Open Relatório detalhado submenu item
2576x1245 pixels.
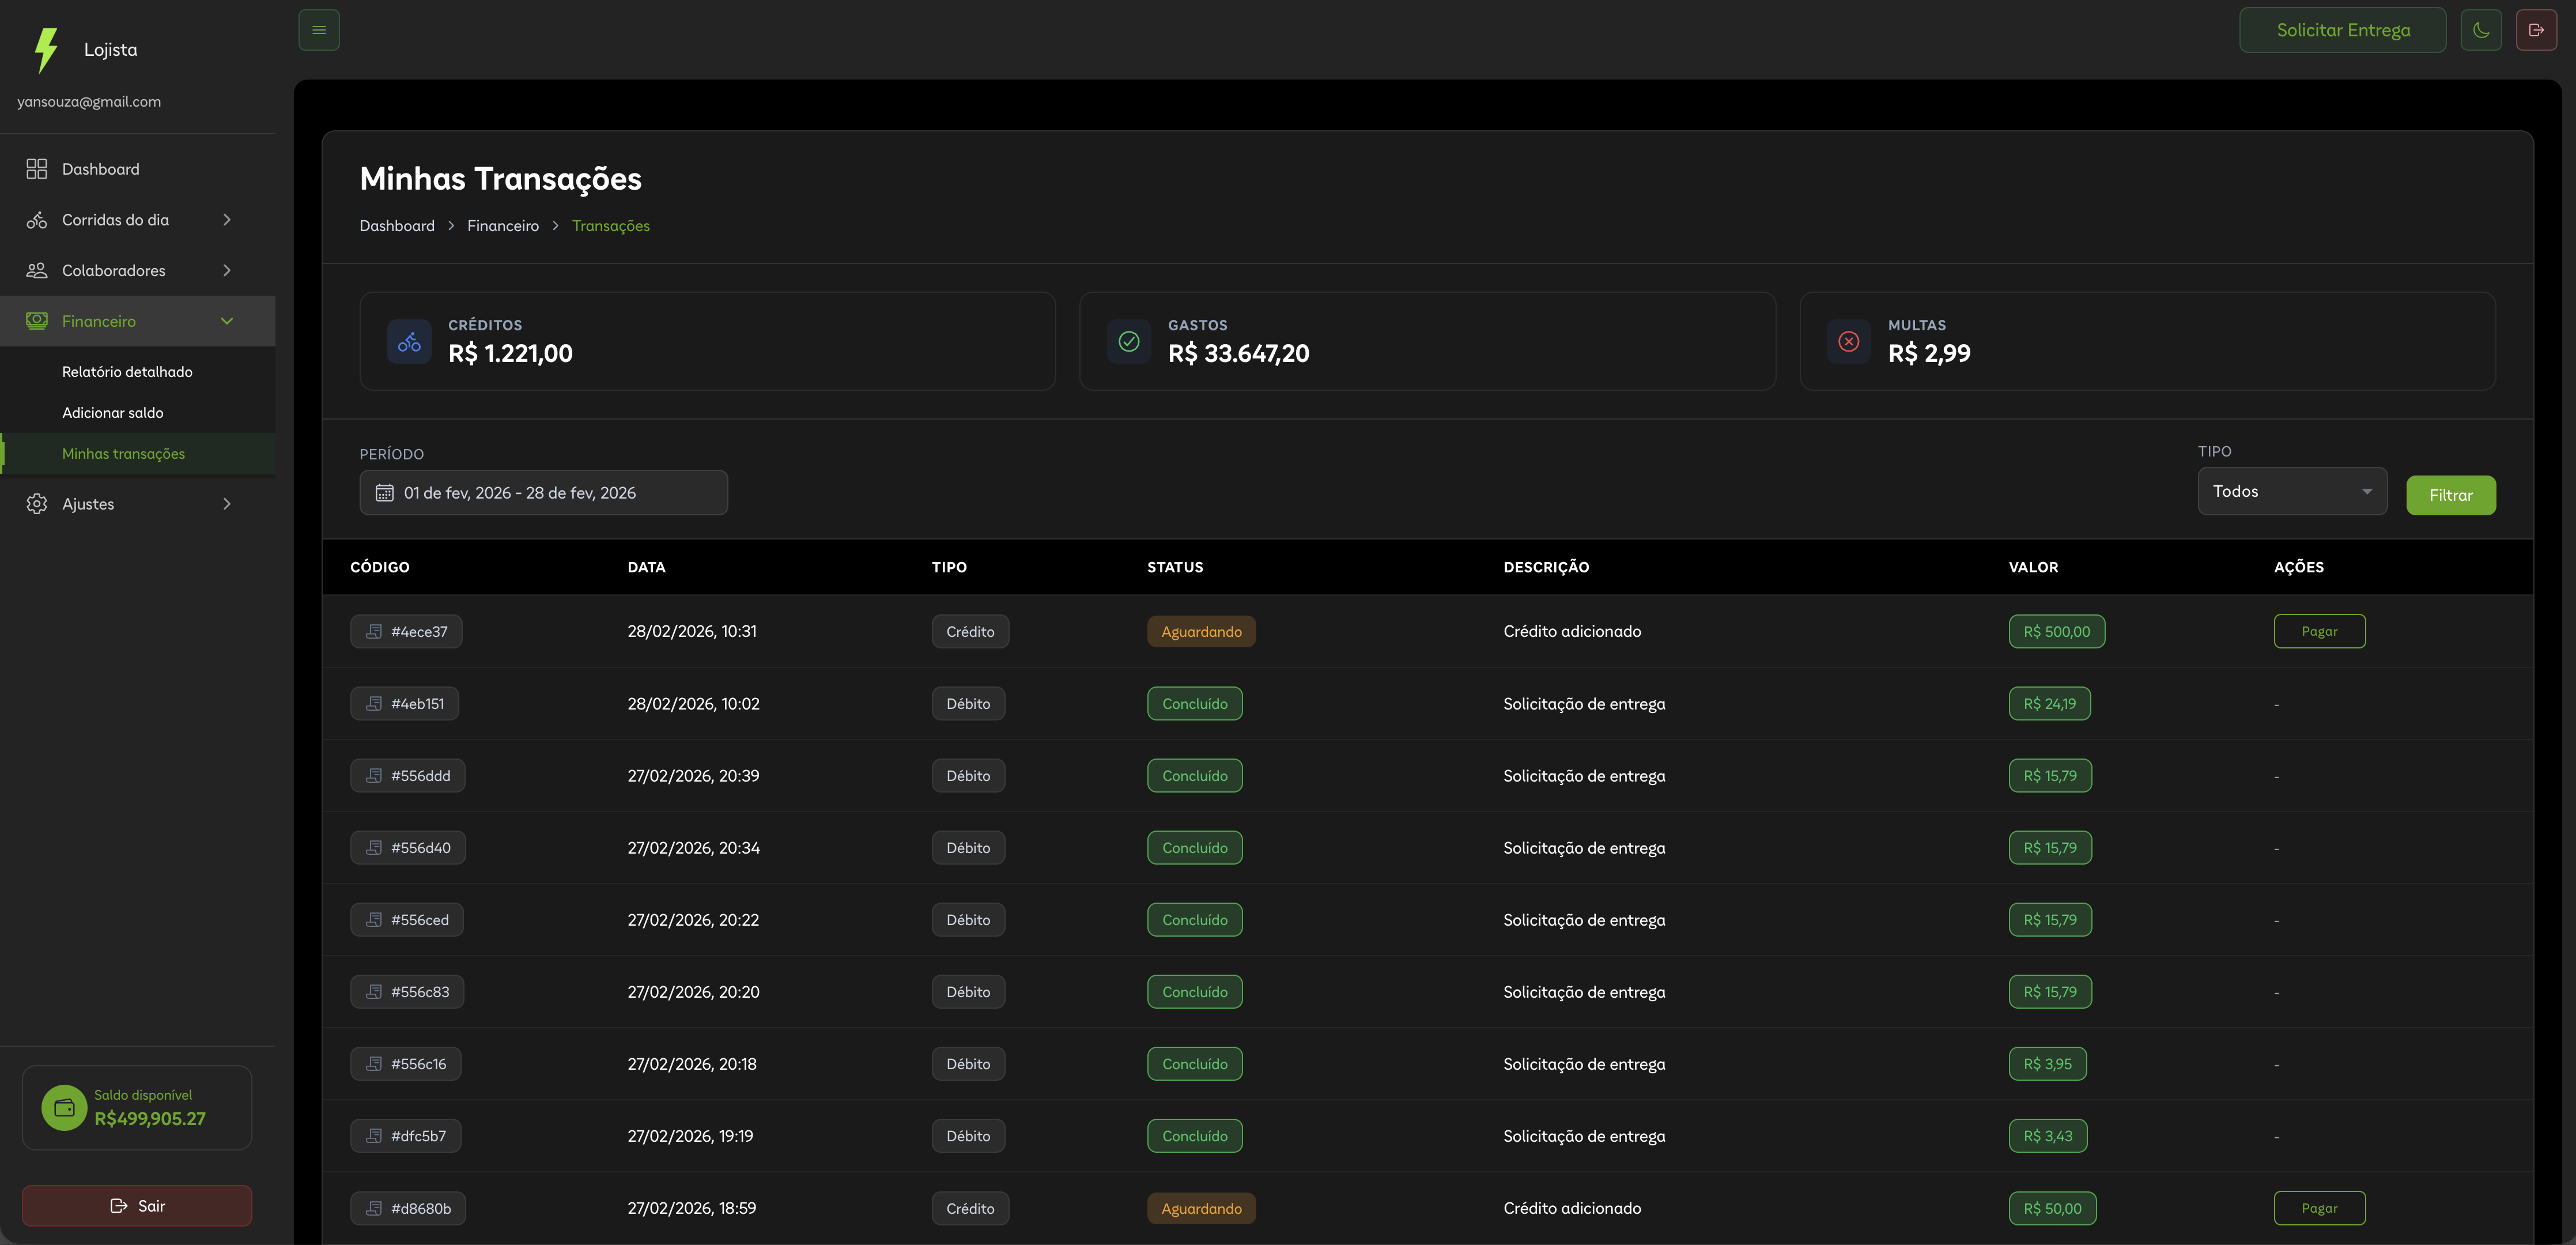(x=127, y=372)
